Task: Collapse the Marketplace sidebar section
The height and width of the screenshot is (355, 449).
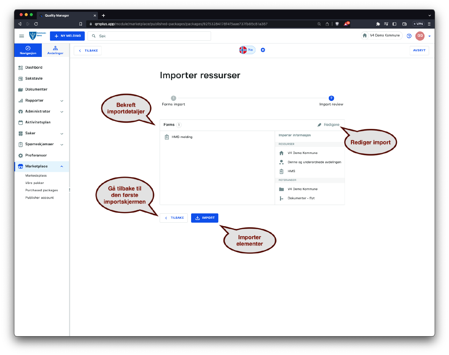Action: 62,166
